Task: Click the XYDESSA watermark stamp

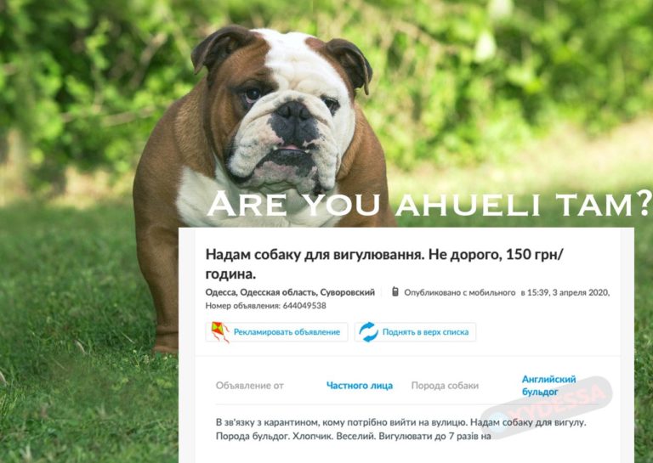Action: tap(547, 406)
